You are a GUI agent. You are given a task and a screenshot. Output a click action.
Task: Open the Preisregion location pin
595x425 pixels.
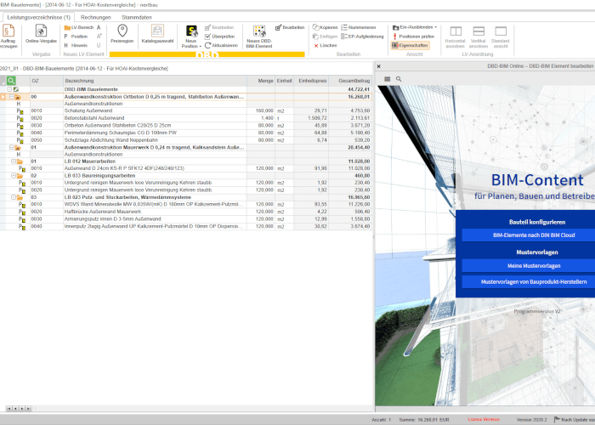click(x=122, y=31)
